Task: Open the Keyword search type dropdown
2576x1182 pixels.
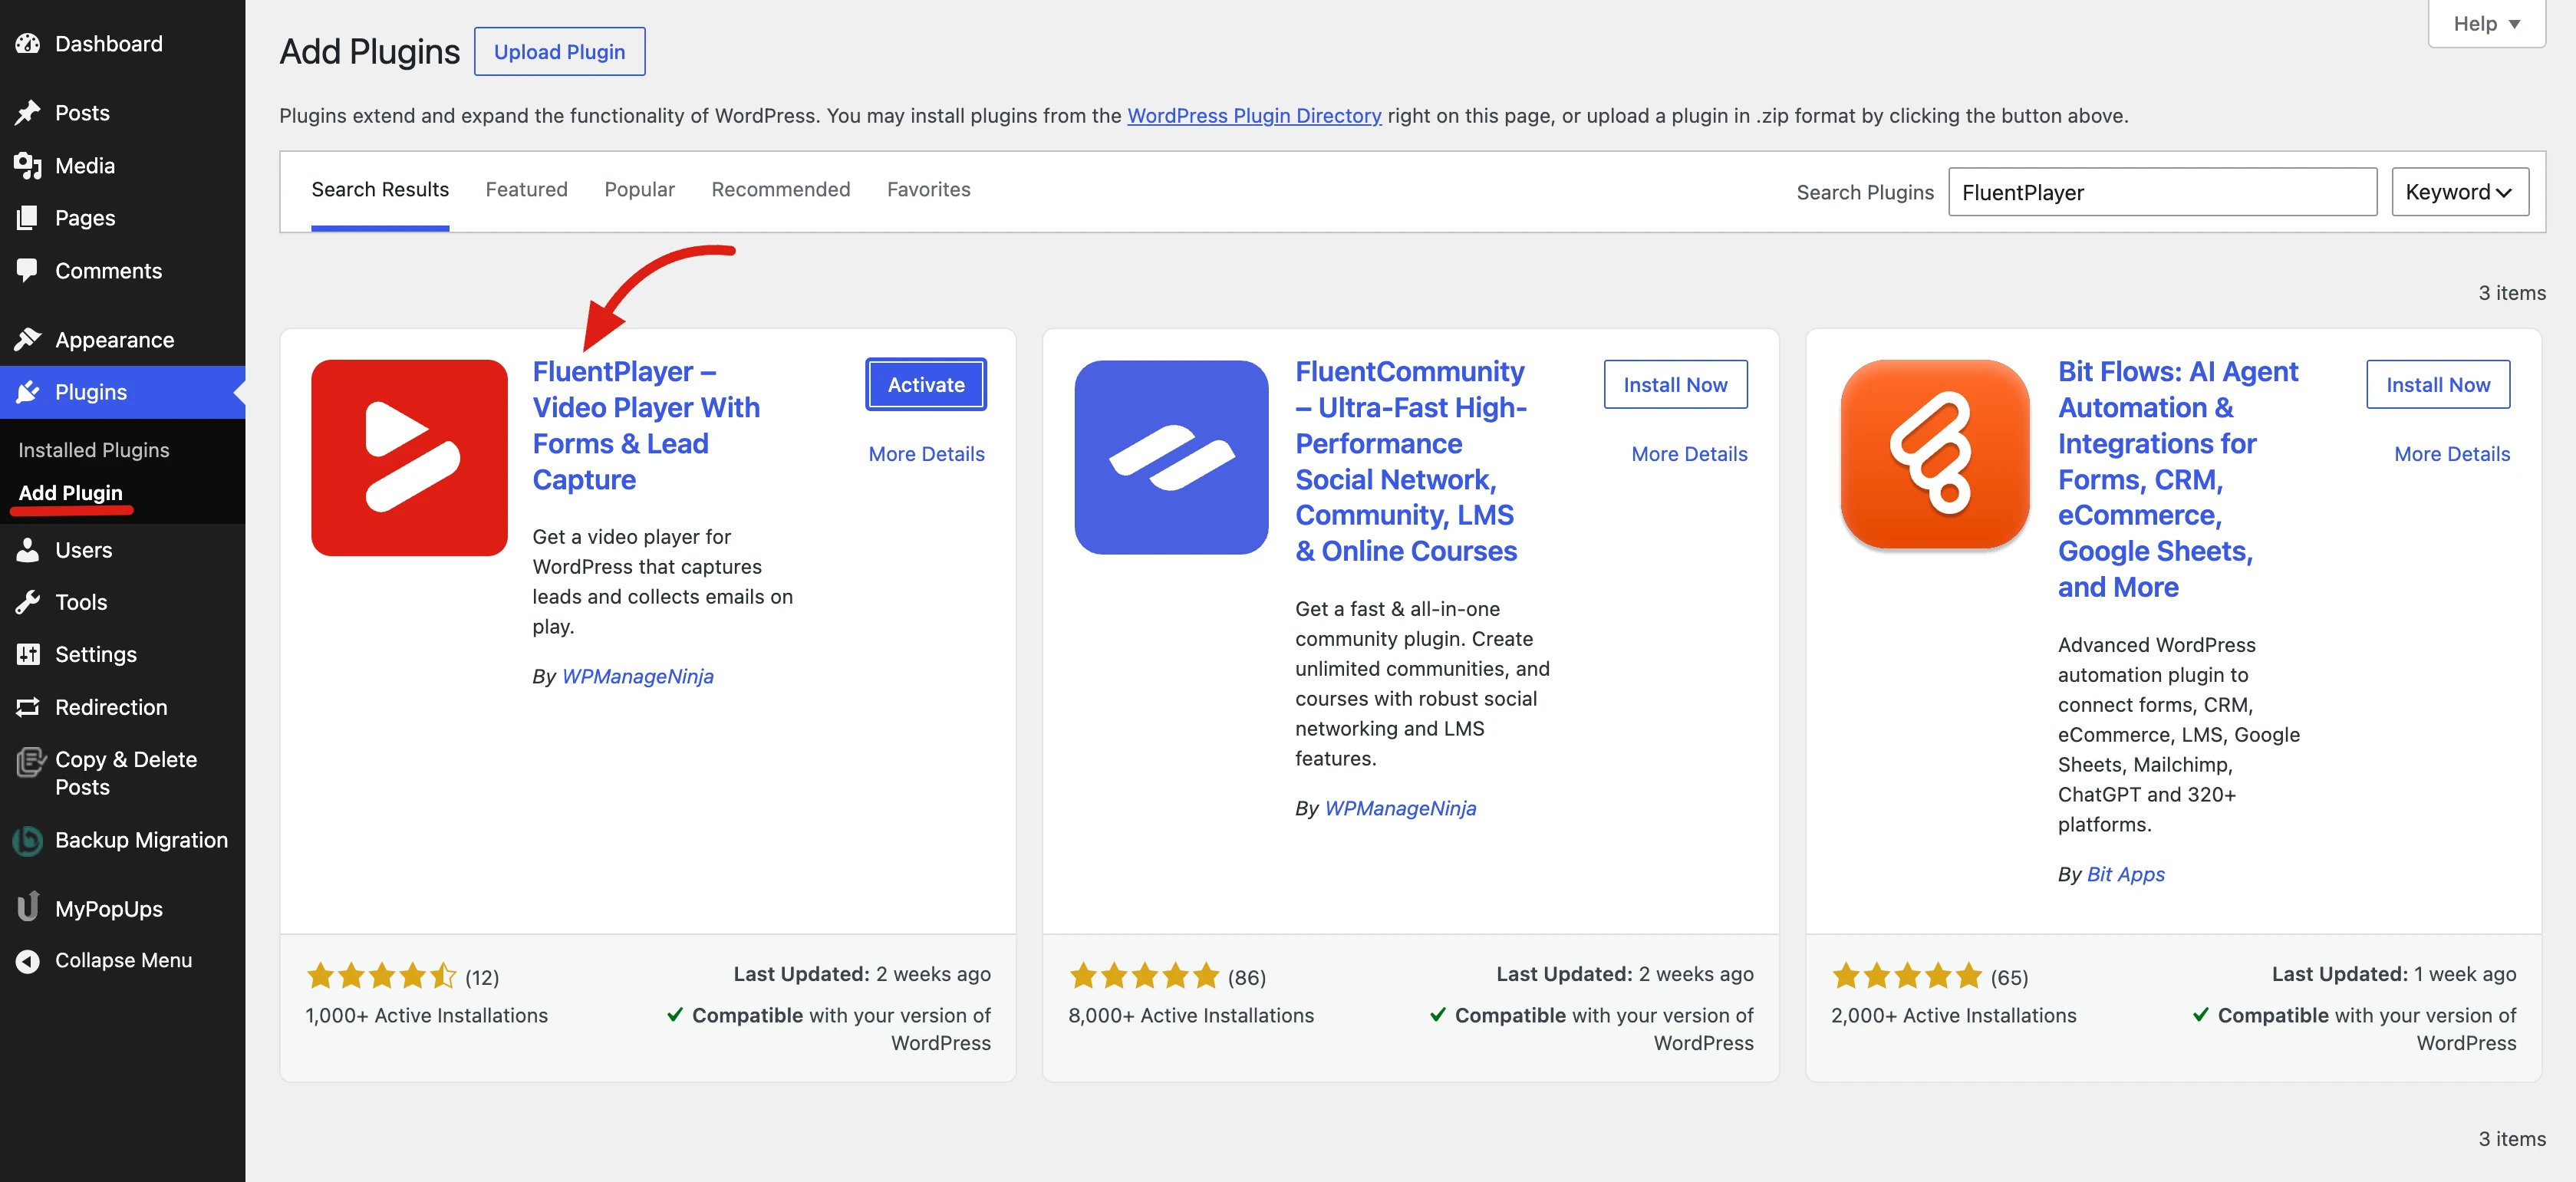Action: pyautogui.click(x=2460, y=192)
